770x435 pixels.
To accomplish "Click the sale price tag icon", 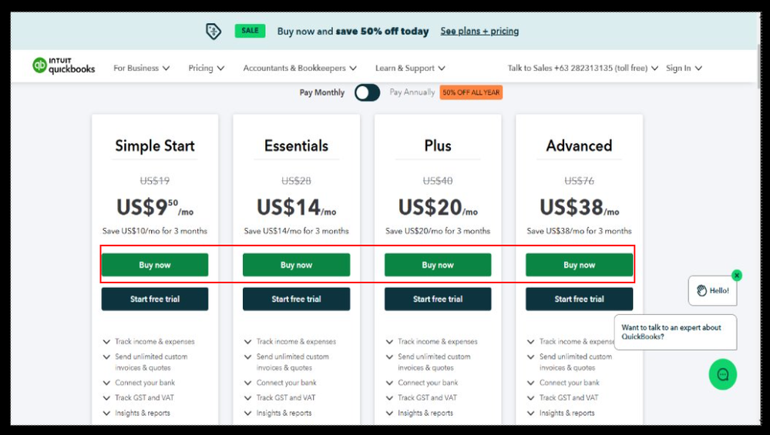I will tap(214, 32).
